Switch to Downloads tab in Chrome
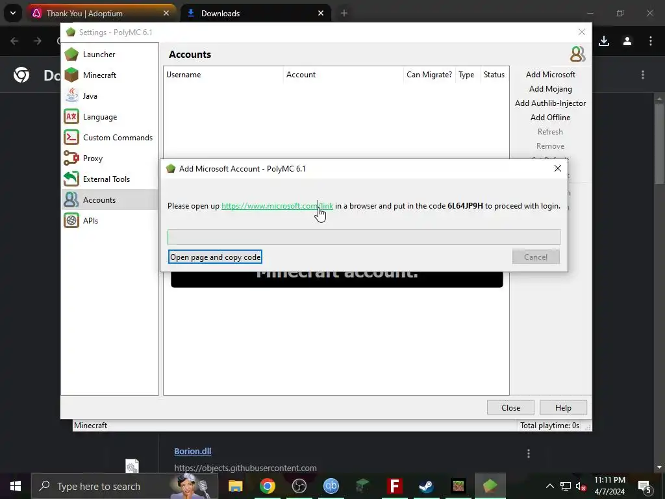 click(255, 14)
